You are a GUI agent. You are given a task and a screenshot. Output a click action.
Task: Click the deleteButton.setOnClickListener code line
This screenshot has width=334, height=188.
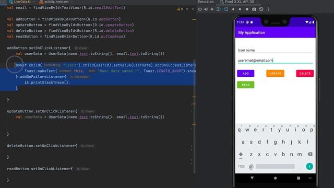pyautogui.click(x=42, y=146)
